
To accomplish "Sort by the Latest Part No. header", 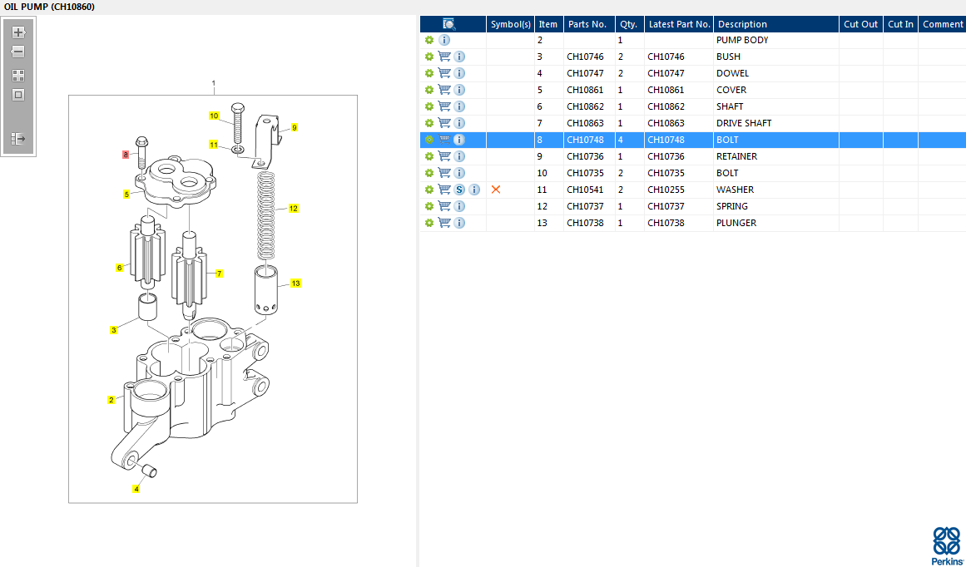I will click(679, 24).
